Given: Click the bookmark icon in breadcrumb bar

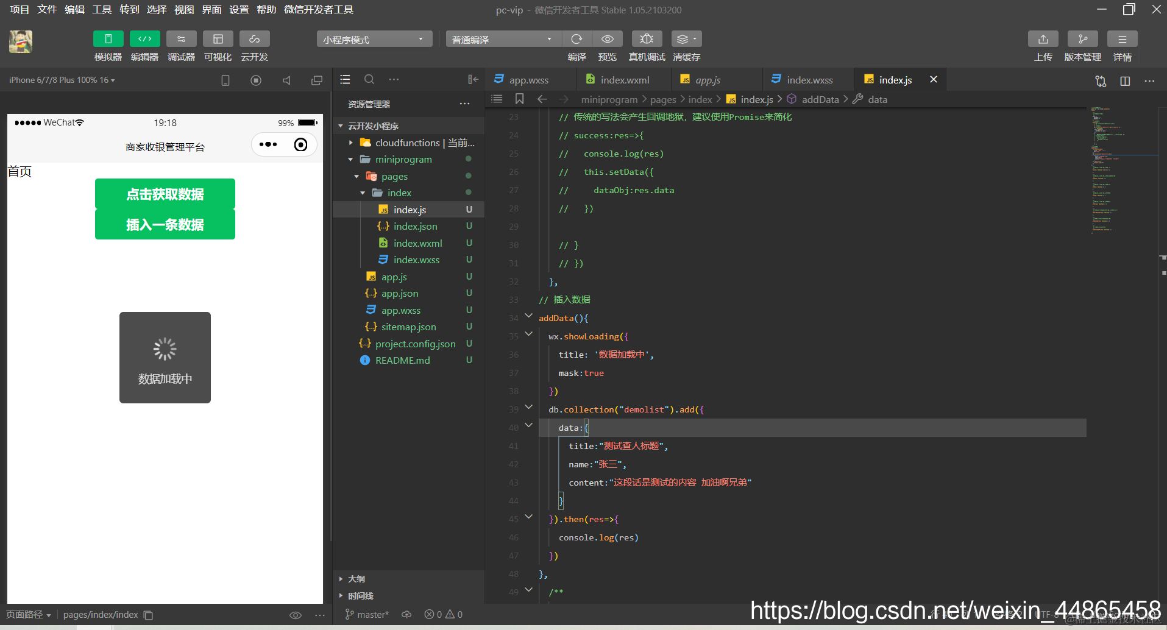Looking at the screenshot, I should pos(519,99).
